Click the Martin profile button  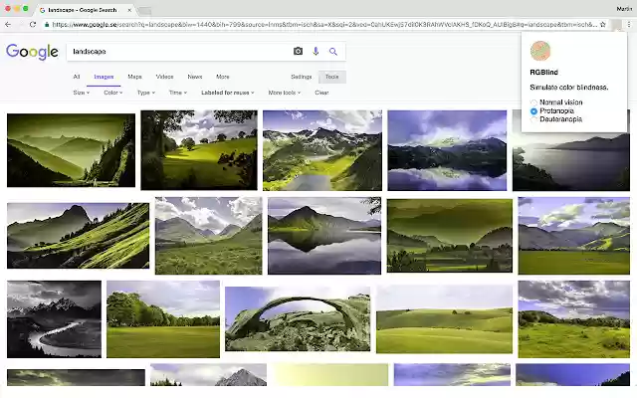pyautogui.click(x=624, y=9)
